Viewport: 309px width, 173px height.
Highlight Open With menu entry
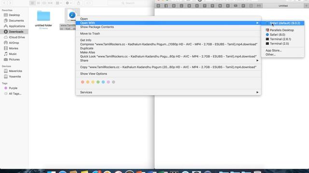169,23
